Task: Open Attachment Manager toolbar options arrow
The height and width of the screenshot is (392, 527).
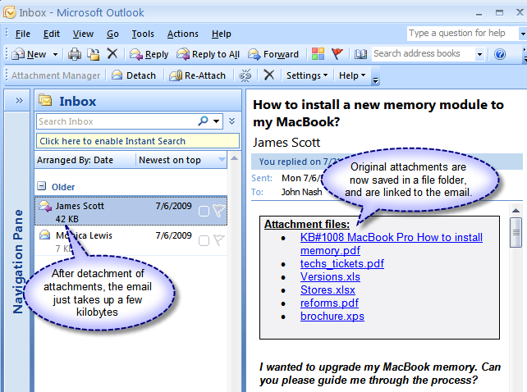Action: tap(376, 80)
